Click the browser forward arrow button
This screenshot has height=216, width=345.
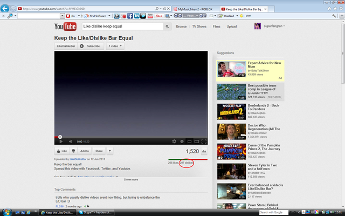13,9
